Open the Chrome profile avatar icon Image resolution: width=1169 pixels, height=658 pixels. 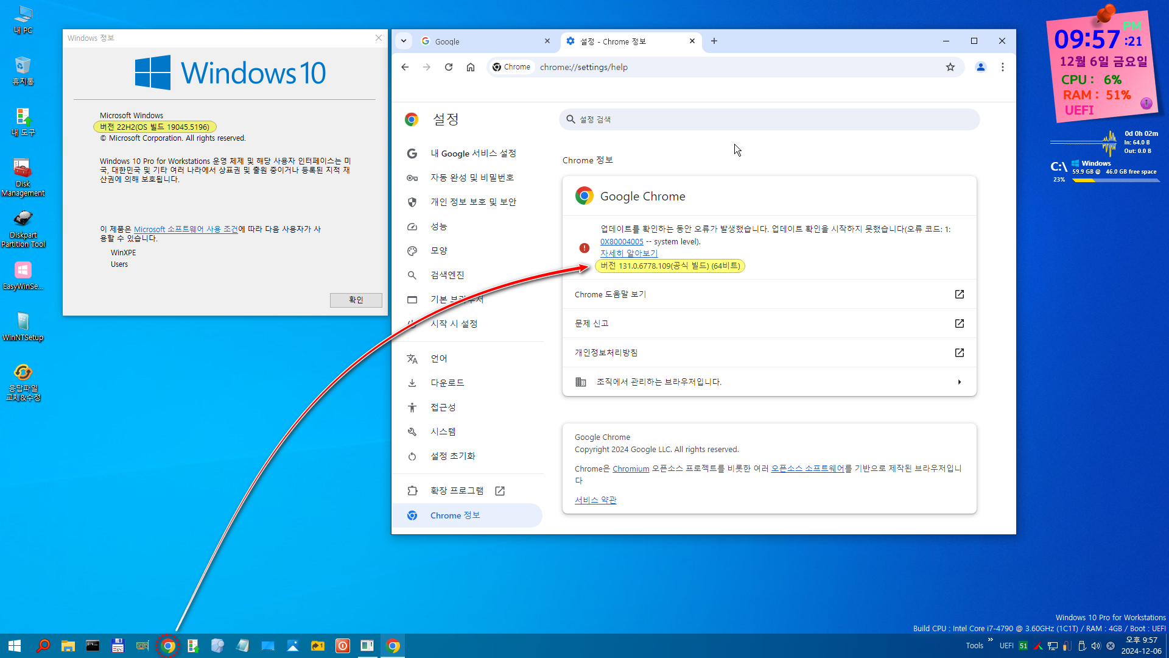click(980, 67)
